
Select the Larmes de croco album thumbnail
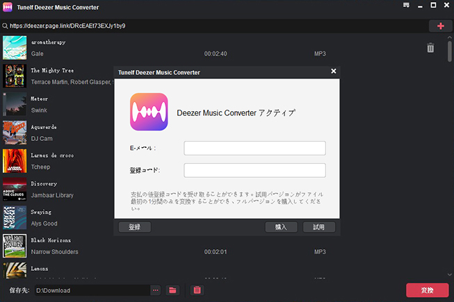click(x=15, y=161)
